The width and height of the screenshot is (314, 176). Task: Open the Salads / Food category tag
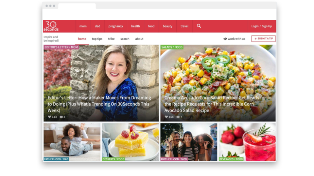click(x=172, y=47)
